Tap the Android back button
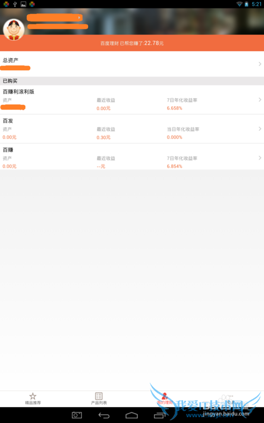Viewport: 264px width, 423px height. [x=104, y=415]
